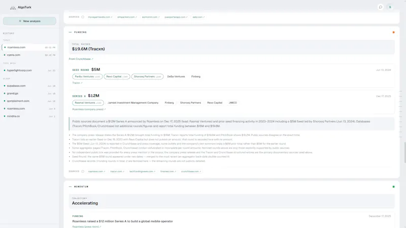Click Finberg in the Series A row

pos(169,103)
